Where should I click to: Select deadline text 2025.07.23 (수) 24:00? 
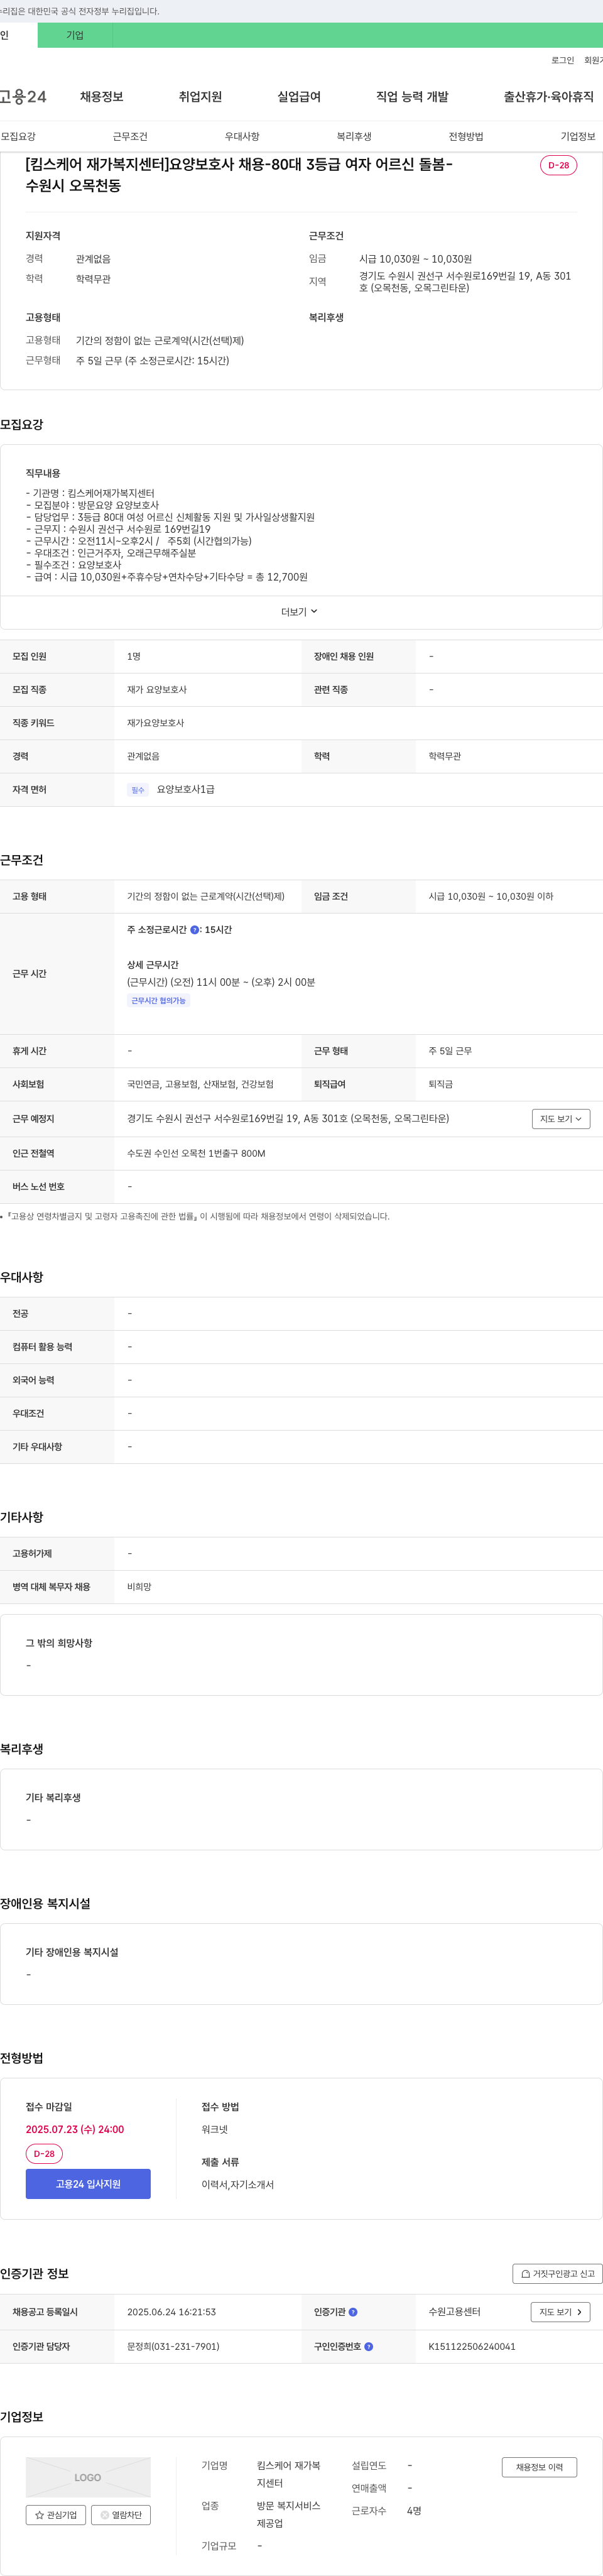click(x=75, y=2129)
